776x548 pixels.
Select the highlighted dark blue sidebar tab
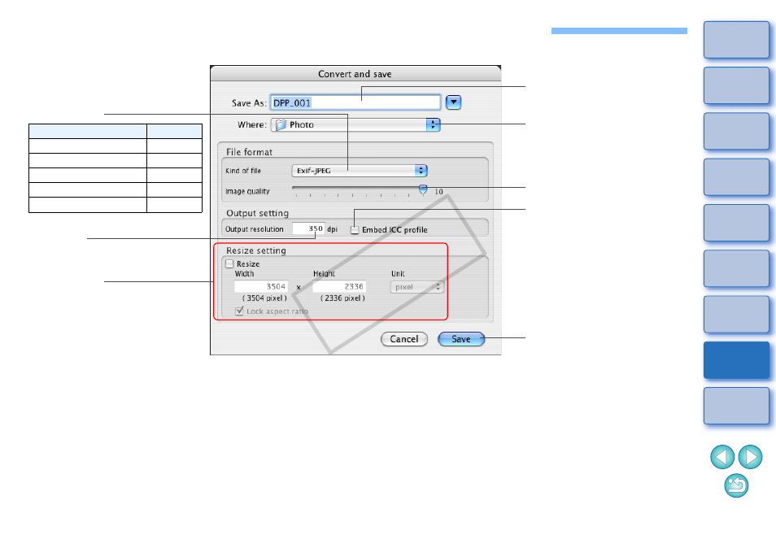pyautogui.click(x=736, y=360)
